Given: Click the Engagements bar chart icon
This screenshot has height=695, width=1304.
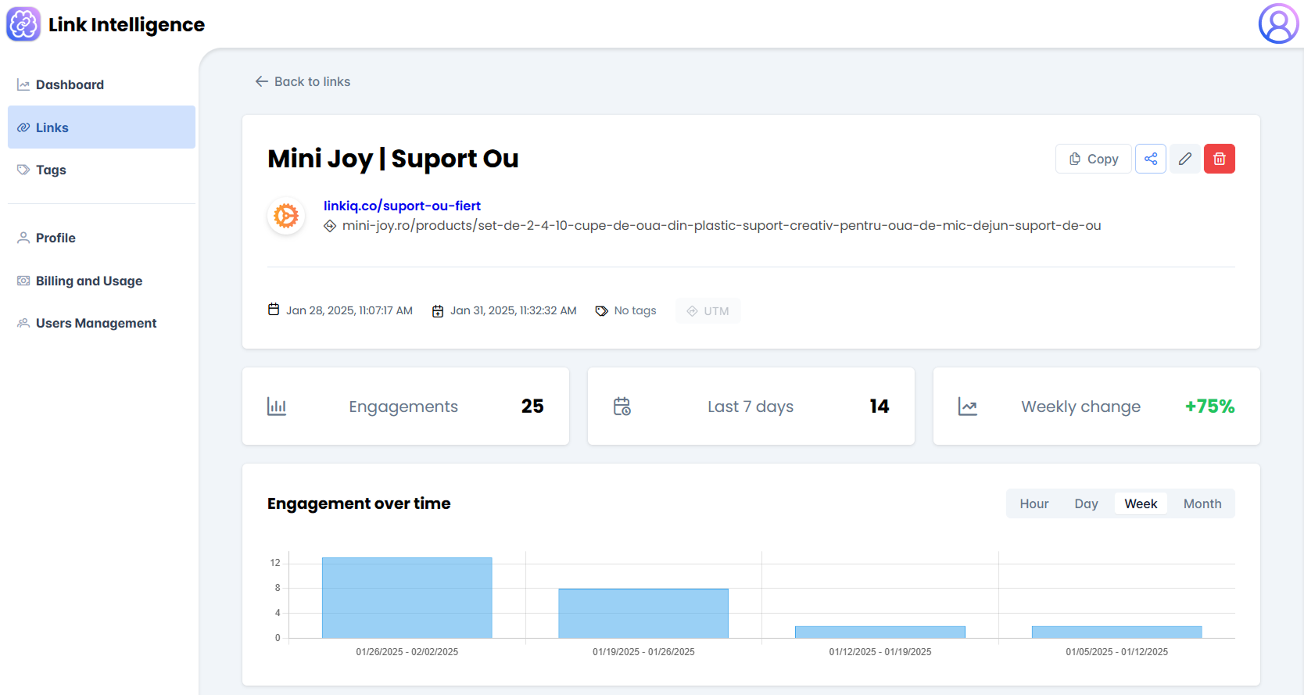Looking at the screenshot, I should [x=277, y=407].
